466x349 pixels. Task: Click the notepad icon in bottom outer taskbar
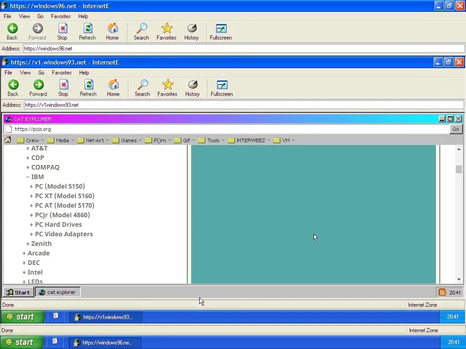(55, 341)
